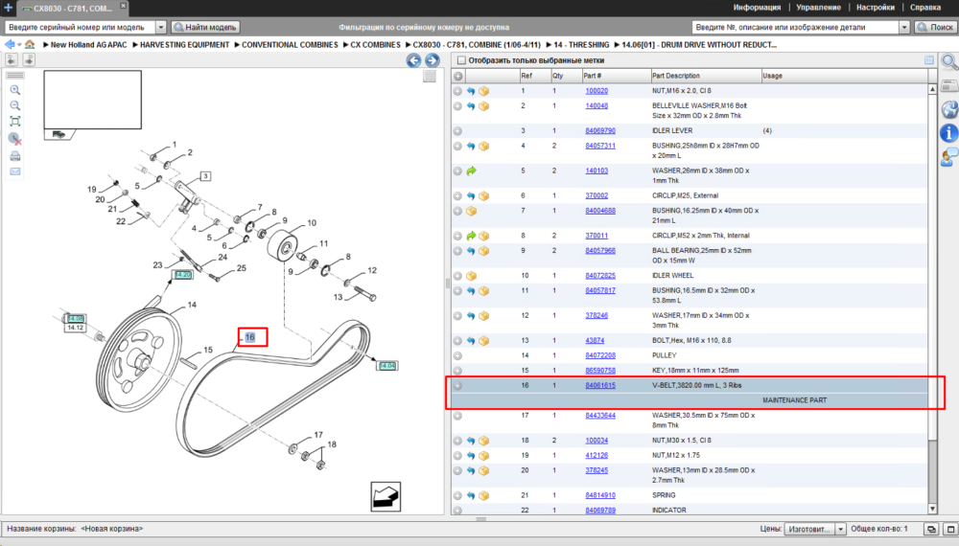The height and width of the screenshot is (546, 959).
Task: Click callout 14.04 reference in diagram
Action: coord(387,366)
